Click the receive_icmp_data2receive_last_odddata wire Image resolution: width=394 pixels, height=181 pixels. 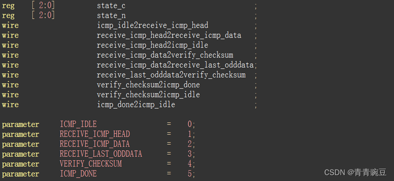175,65
